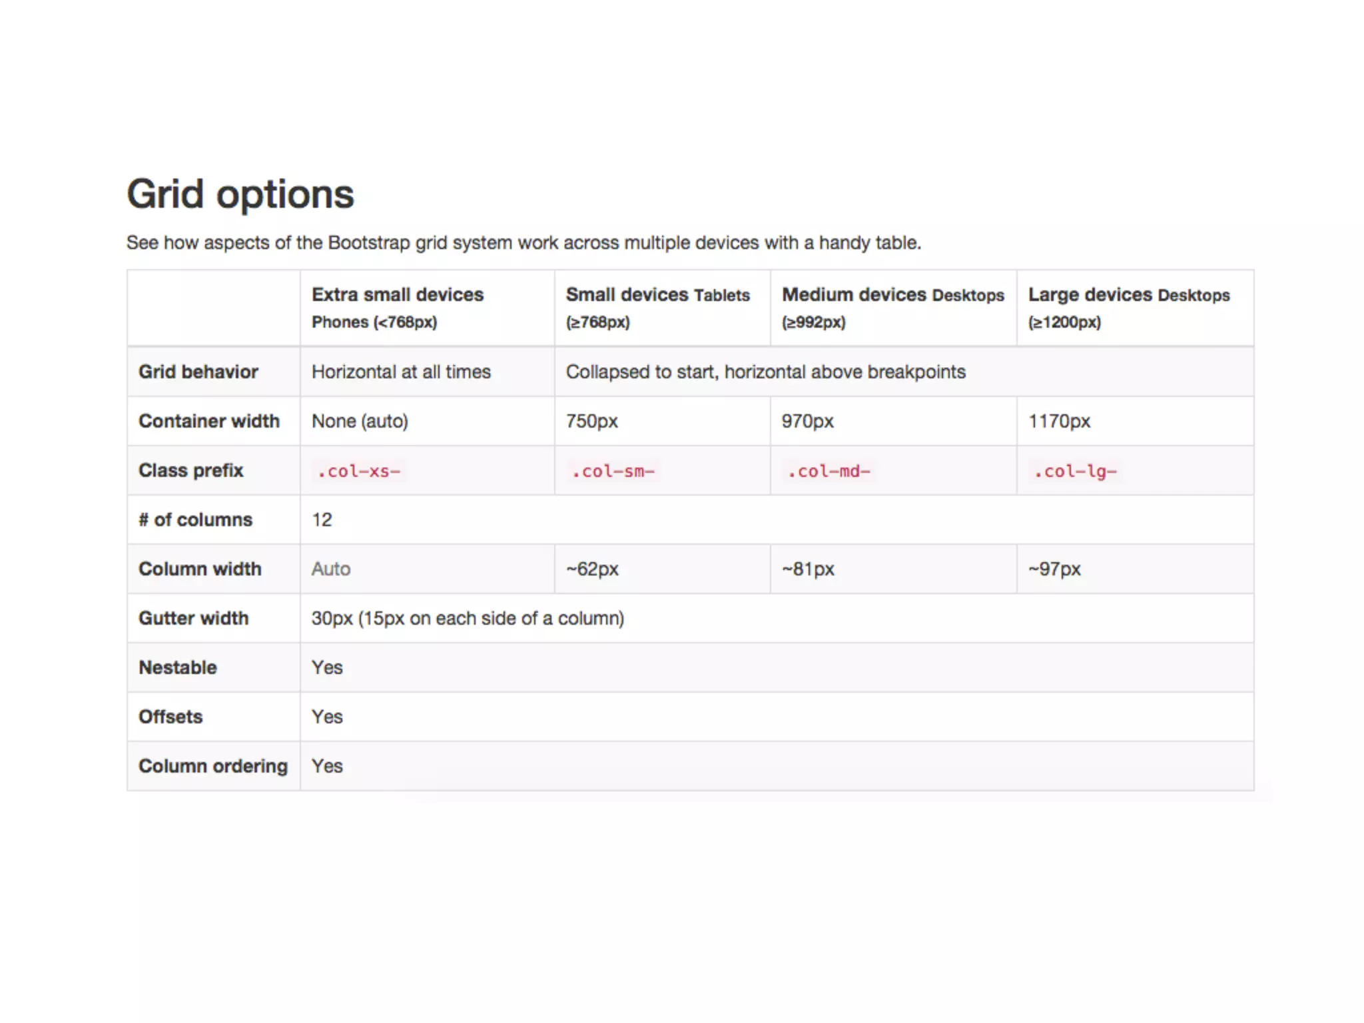1364x1023 pixels.
Task: Select the .col-xs- class prefix code
Action: click(x=359, y=472)
